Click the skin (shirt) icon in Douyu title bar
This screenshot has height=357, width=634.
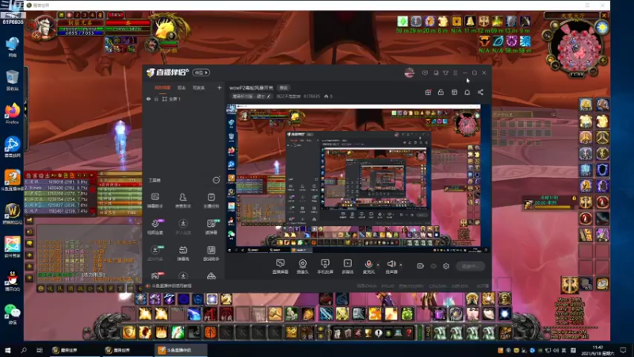445,73
